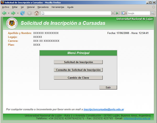157x123 pixels.
Task: Open the Google search engine selector
Action: [x=124, y=13]
